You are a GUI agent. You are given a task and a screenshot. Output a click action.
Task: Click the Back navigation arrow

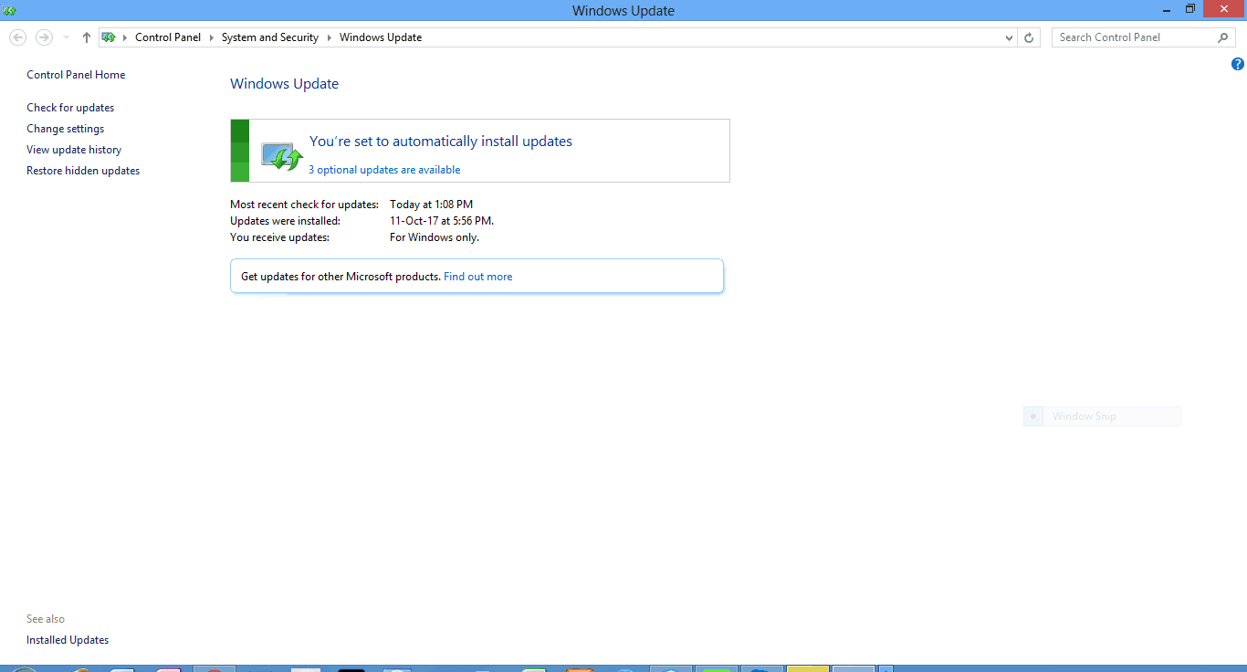(x=17, y=37)
